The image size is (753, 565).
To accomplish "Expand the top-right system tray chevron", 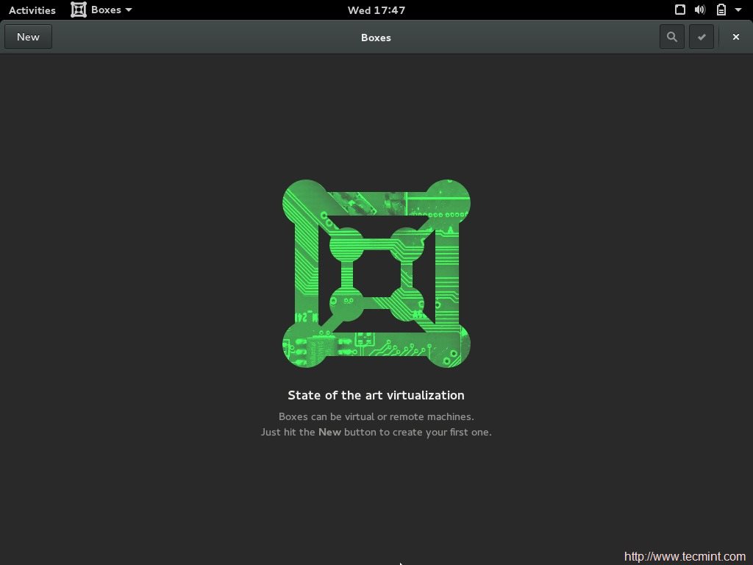I will click(738, 10).
